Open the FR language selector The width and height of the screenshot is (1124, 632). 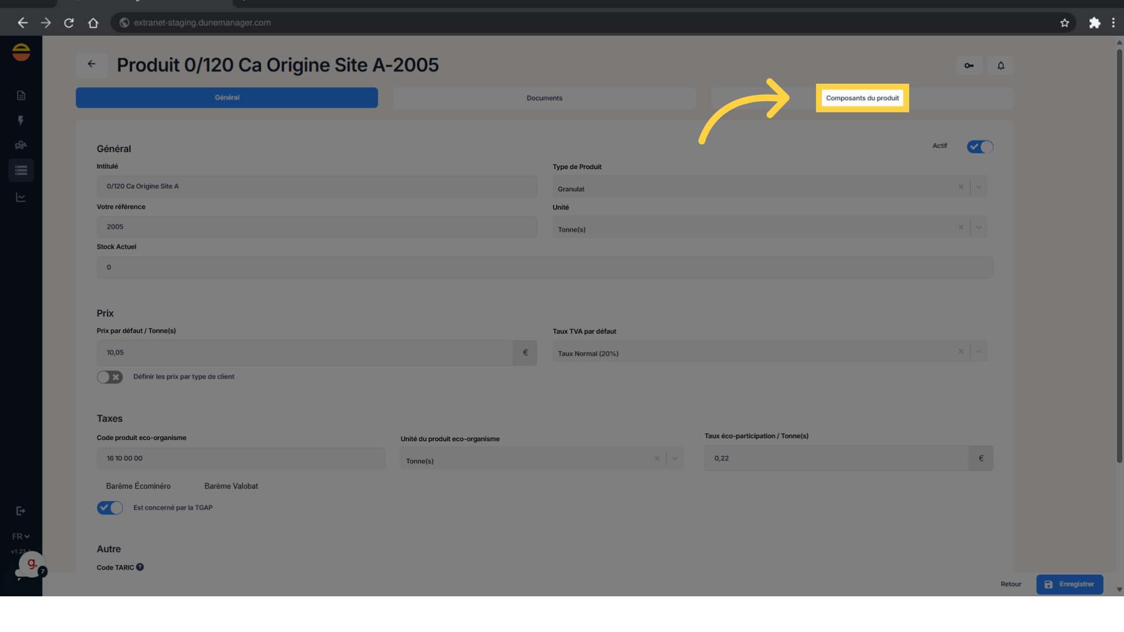click(21, 537)
